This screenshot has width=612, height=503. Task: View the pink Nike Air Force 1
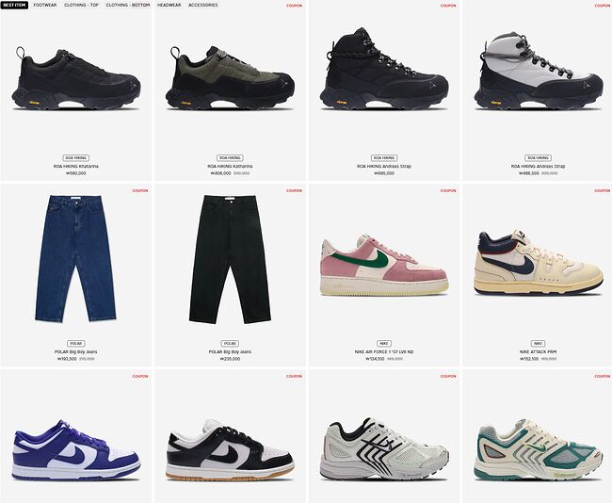[x=384, y=266]
